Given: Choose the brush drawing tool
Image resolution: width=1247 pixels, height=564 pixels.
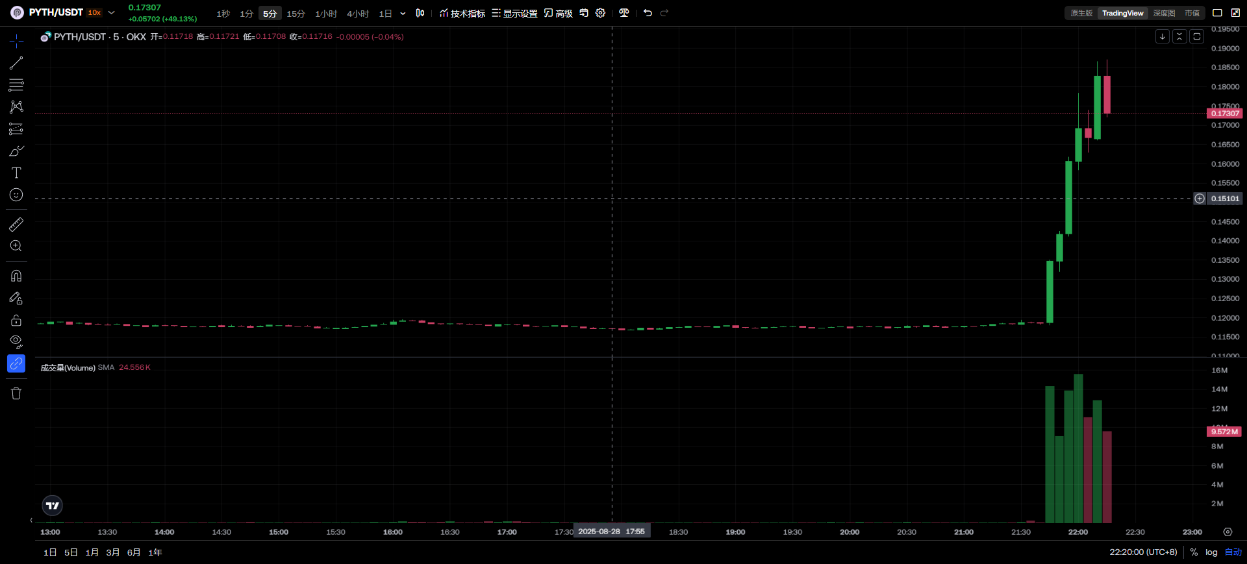Looking at the screenshot, I should (x=16, y=151).
